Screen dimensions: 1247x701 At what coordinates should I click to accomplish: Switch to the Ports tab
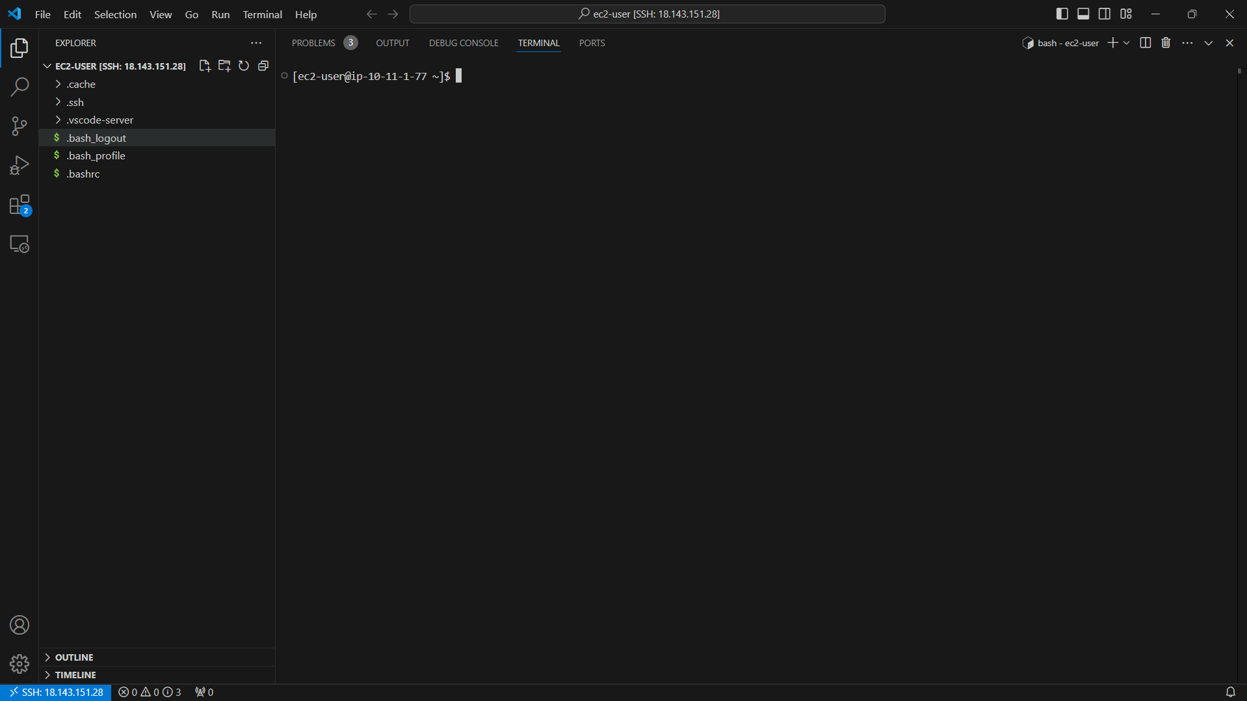592,43
